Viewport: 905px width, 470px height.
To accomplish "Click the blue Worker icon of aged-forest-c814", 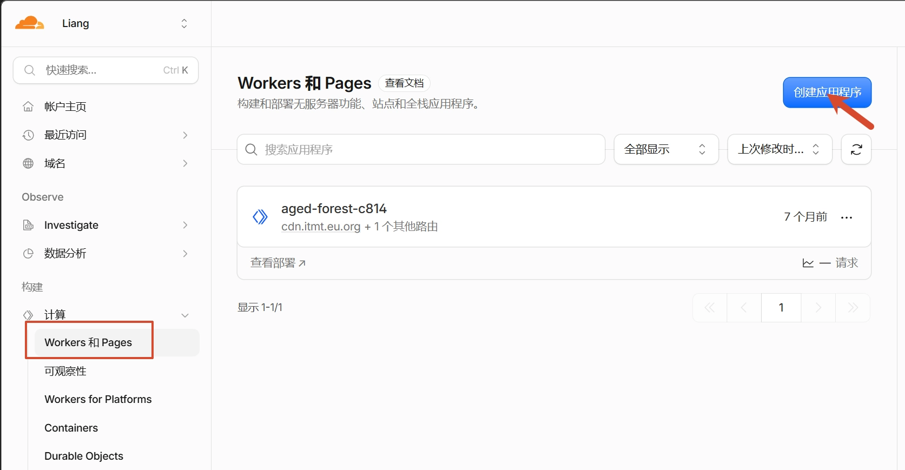I will [260, 217].
